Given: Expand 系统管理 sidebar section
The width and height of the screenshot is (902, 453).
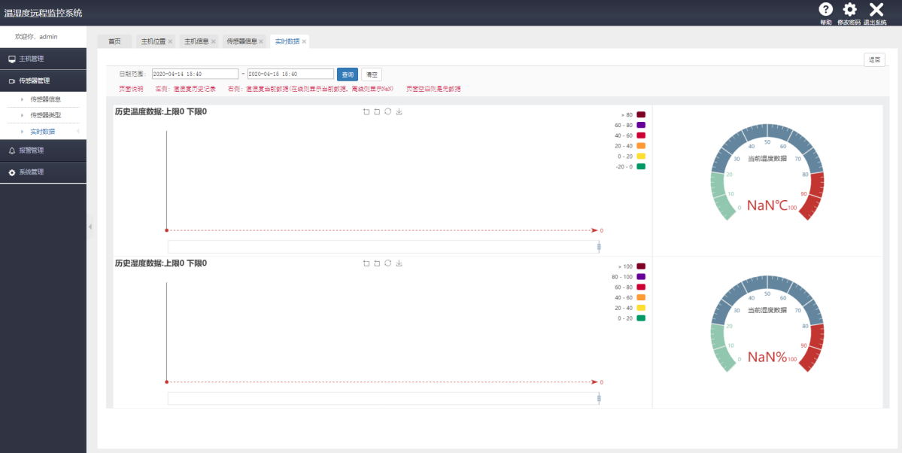Looking at the screenshot, I should tap(43, 172).
